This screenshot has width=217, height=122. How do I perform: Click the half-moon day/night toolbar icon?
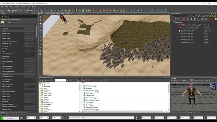pos(76,11)
